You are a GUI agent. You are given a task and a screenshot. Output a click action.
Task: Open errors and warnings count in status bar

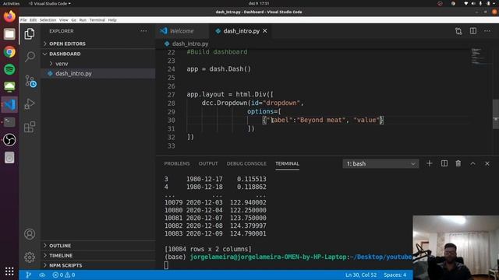pos(64,275)
